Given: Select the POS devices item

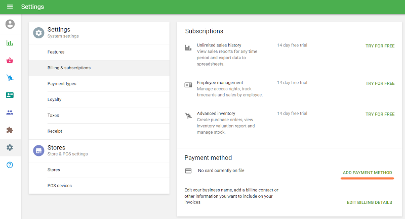Looking at the screenshot, I should (59, 186).
